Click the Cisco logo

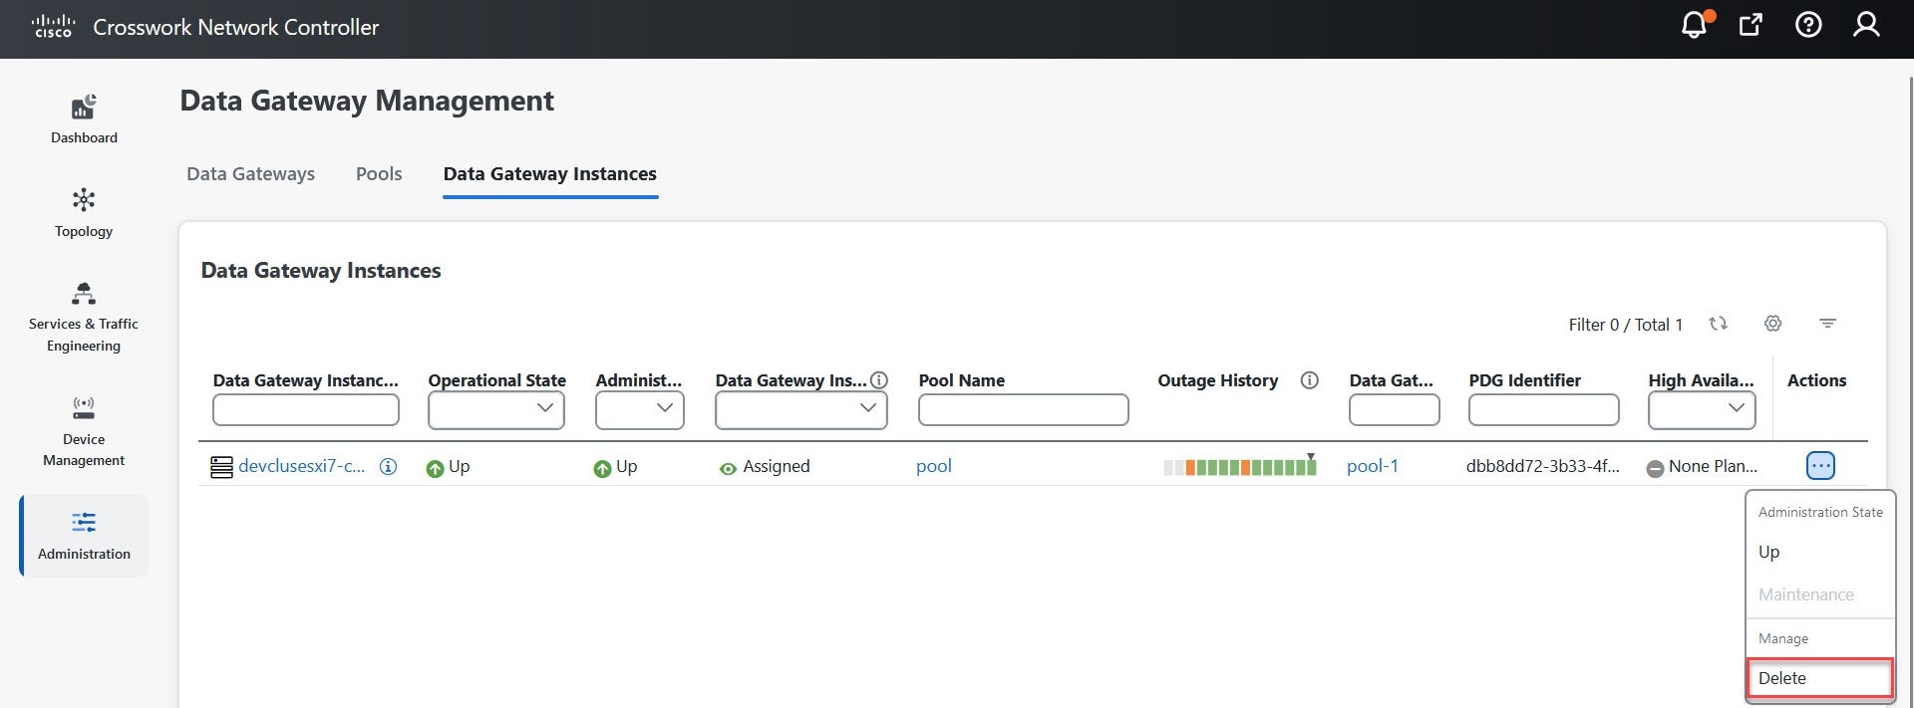53,26
